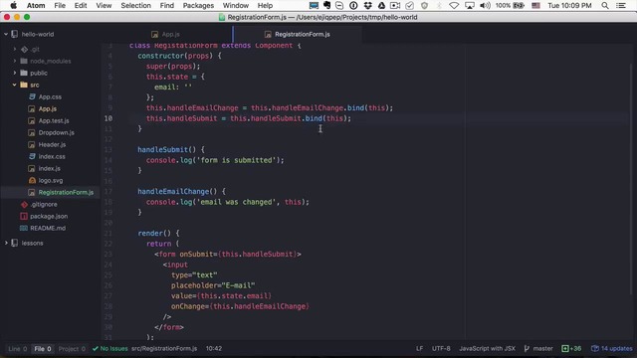Image resolution: width=637 pixels, height=358 pixels.
Task: Click the editor vertical scrollbar
Action: [x=631, y=179]
